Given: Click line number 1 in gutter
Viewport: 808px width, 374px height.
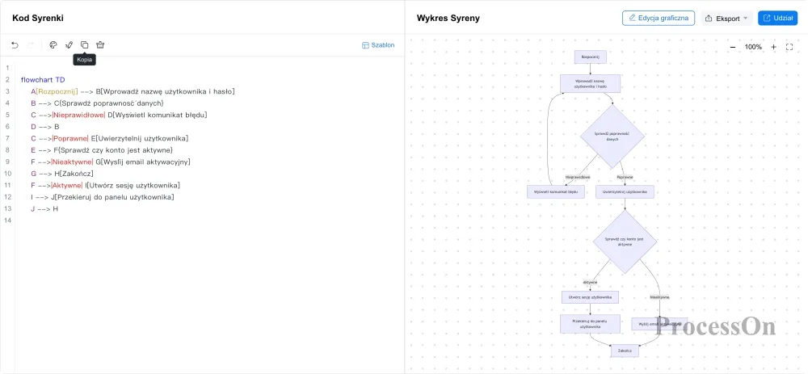Looking at the screenshot, I should [7, 68].
